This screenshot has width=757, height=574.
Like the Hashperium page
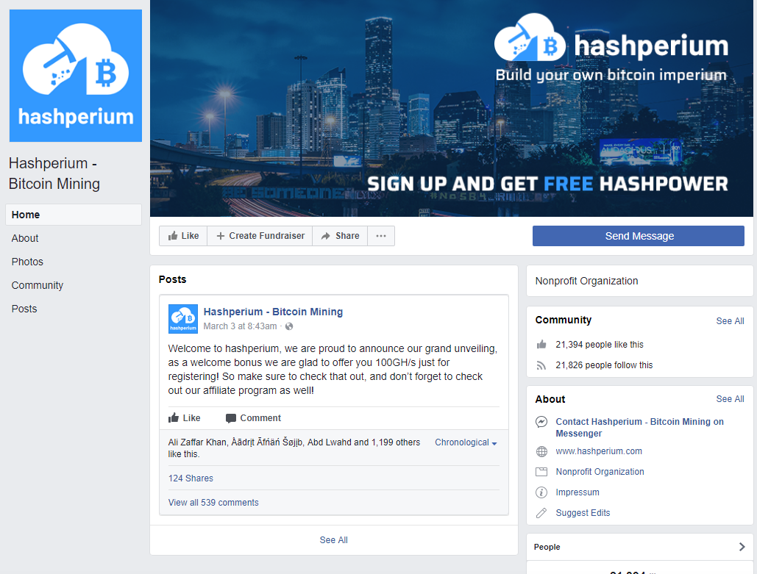pos(183,236)
